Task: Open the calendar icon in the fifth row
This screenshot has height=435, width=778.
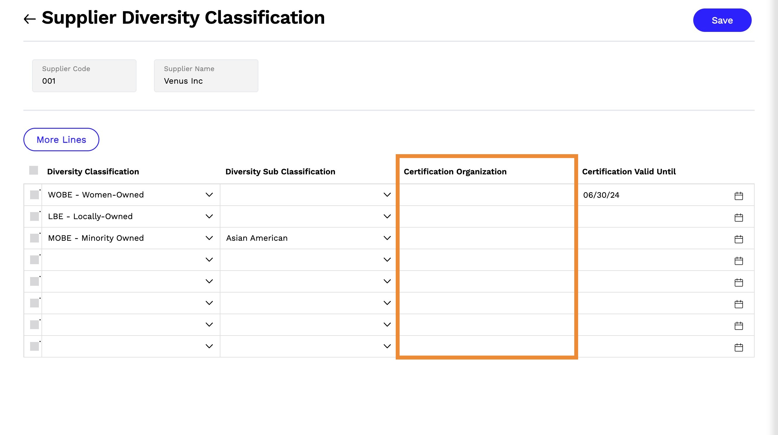Action: tap(739, 282)
